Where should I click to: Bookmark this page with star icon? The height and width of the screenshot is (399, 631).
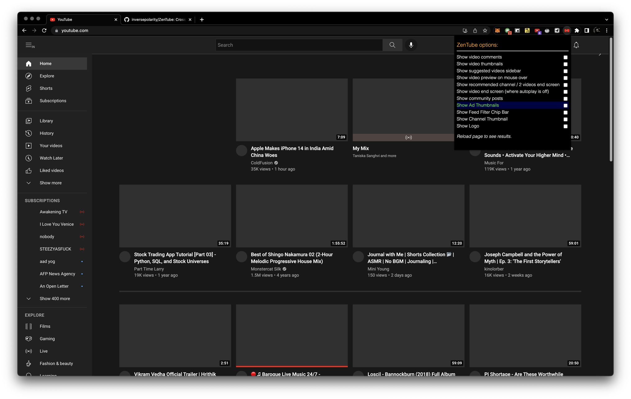click(485, 30)
